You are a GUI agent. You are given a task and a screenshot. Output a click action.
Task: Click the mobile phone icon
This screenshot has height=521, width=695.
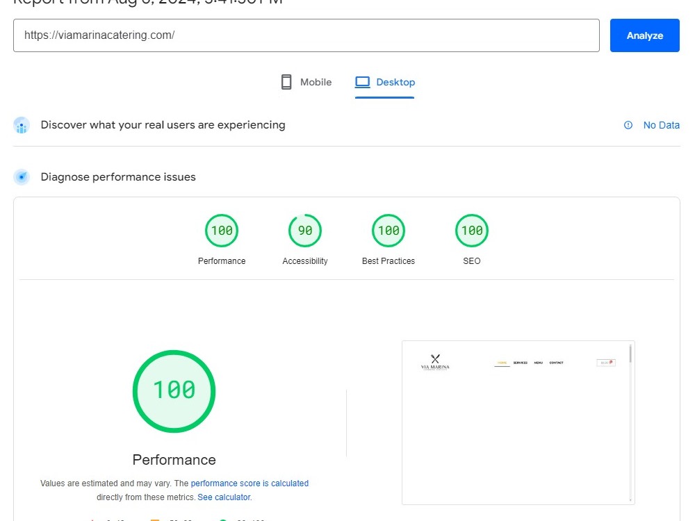286,83
